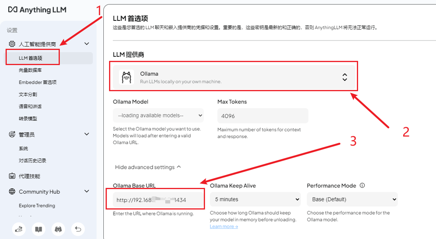Collapse the Community Hub chevron

tap(87, 191)
